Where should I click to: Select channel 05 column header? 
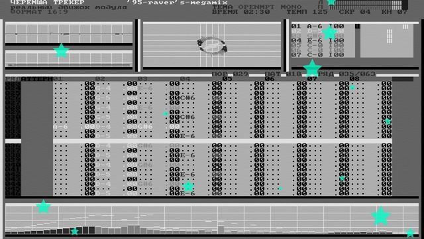pos(227,79)
